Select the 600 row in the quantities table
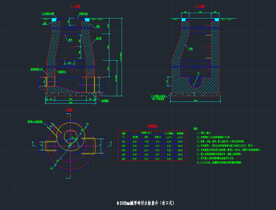 pos(124,159)
